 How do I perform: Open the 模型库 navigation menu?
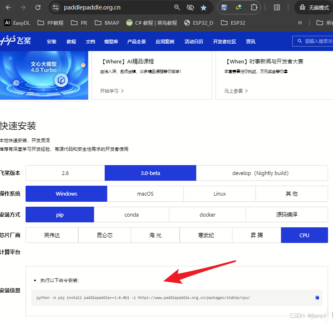pyautogui.click(x=111, y=42)
